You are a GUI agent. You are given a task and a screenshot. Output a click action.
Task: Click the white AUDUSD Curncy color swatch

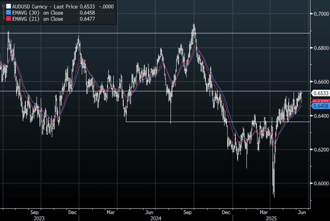(9, 6)
